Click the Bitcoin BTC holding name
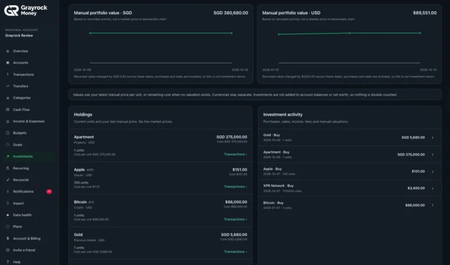 tap(84, 202)
